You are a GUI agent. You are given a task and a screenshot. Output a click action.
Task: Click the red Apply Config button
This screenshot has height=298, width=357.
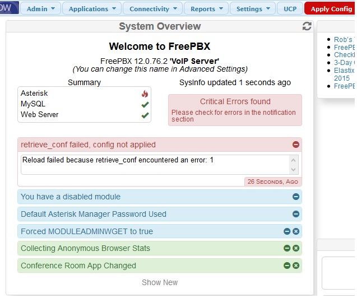331,8
